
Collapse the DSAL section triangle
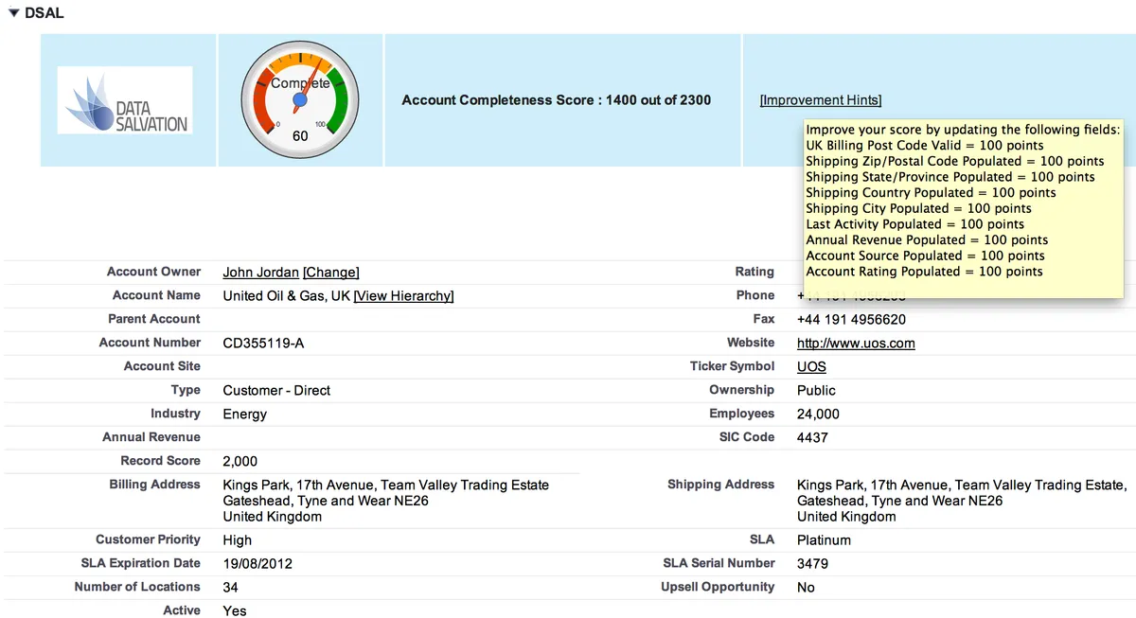coord(12,13)
